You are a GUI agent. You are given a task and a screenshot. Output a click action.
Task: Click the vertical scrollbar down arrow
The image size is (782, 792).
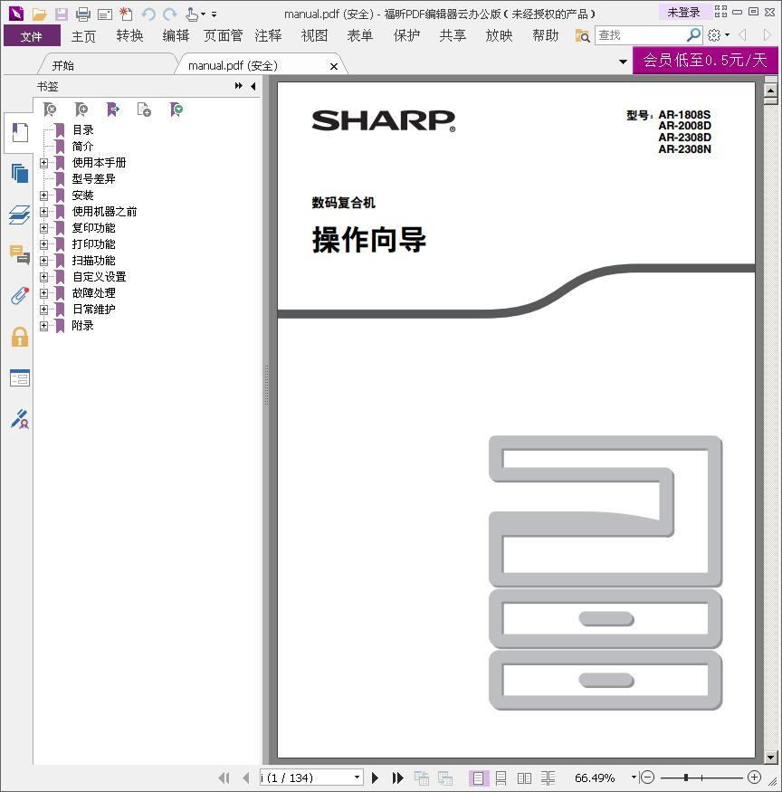770,757
